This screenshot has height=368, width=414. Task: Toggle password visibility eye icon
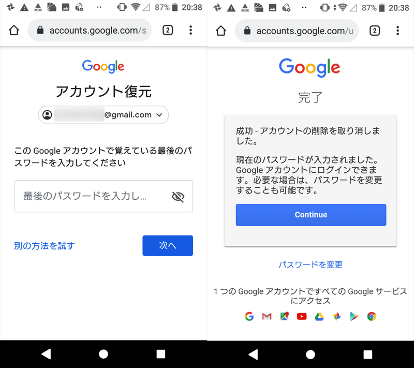(178, 197)
